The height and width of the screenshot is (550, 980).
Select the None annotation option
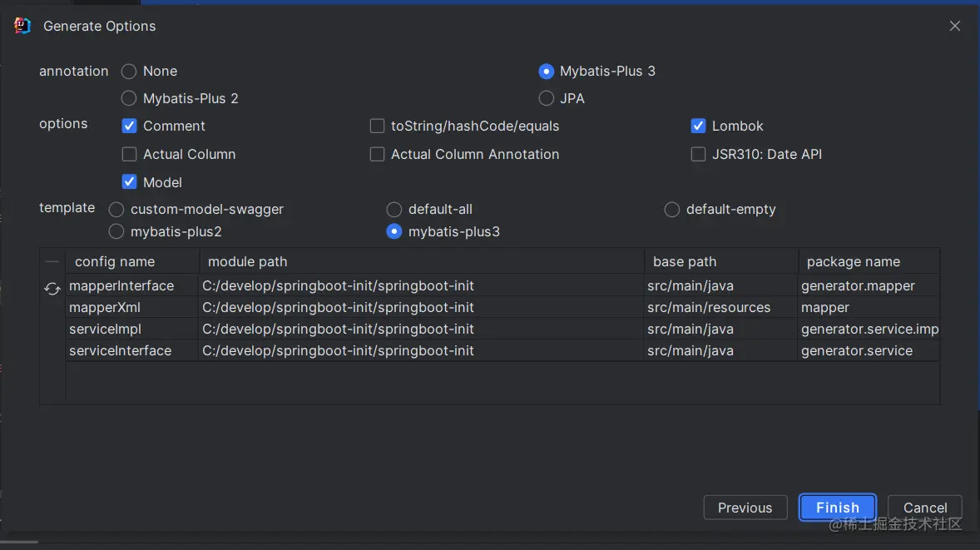[x=129, y=72]
